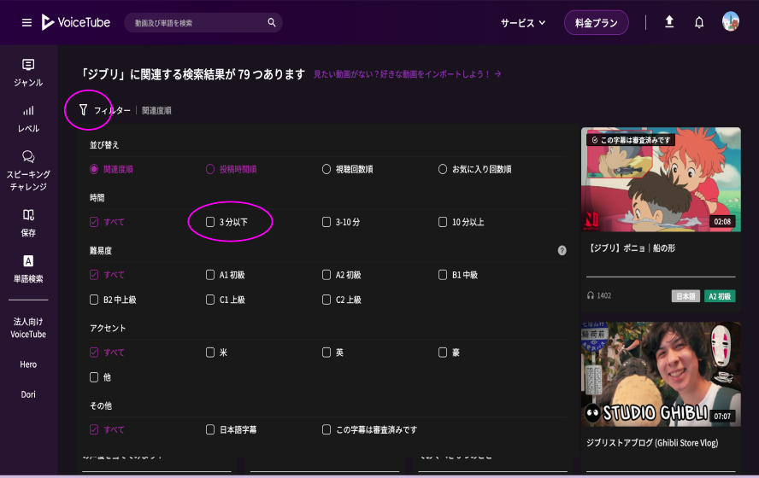
Task: Click the search results count heading
Action: click(192, 74)
